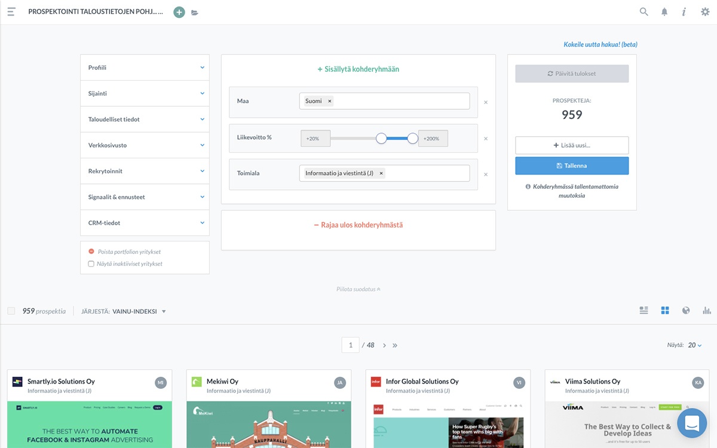Viewport: 717px width, 448px height.
Task: Click Rajaa ulos kohderyhmästä heading
Action: [358, 225]
